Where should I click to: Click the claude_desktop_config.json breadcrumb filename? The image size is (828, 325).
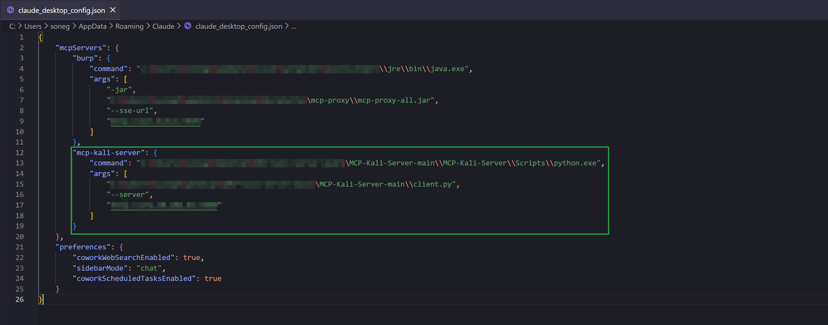point(238,26)
